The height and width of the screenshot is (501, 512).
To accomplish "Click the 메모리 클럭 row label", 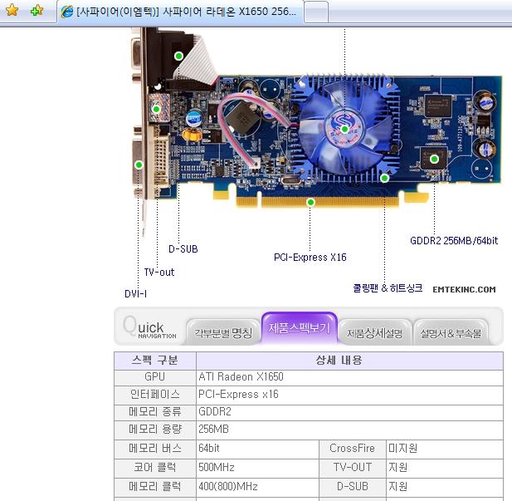I will pos(155,486).
